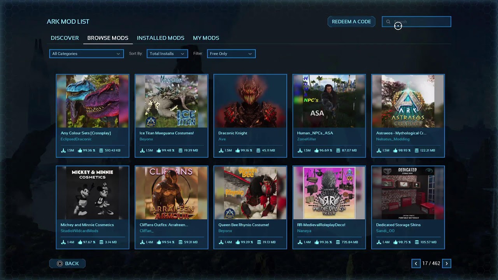Open the Sort By Total Installs dropdown
The height and width of the screenshot is (280, 498).
click(167, 54)
